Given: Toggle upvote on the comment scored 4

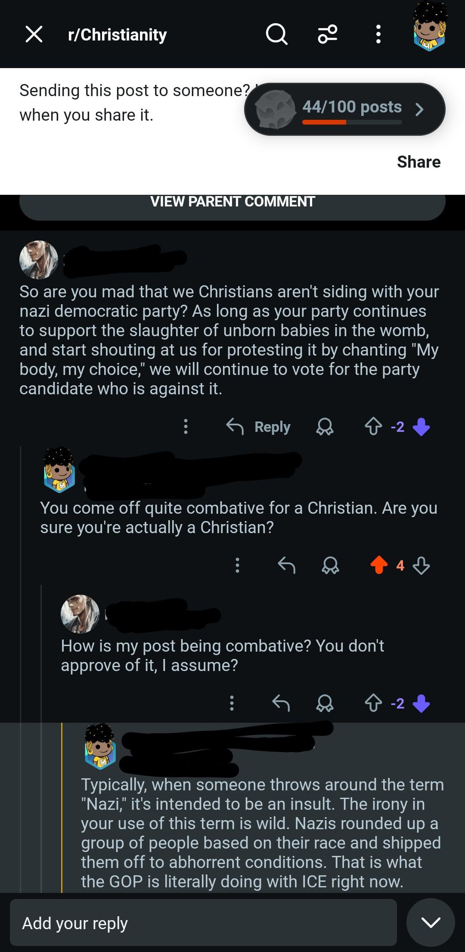Looking at the screenshot, I should [379, 565].
